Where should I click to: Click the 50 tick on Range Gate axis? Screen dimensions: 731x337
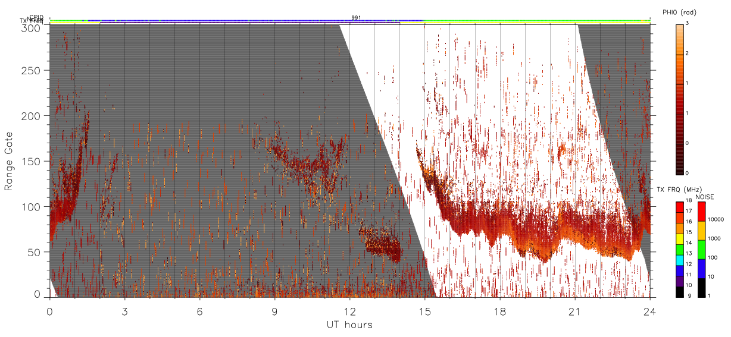(33, 252)
